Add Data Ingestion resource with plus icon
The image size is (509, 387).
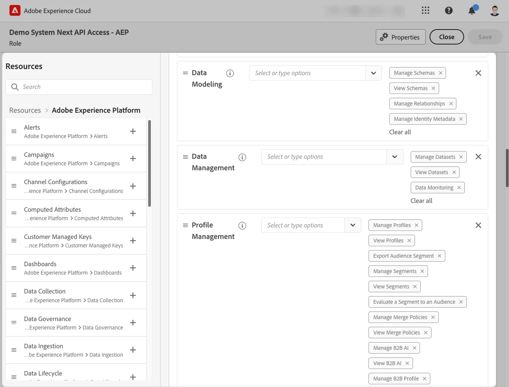click(133, 350)
